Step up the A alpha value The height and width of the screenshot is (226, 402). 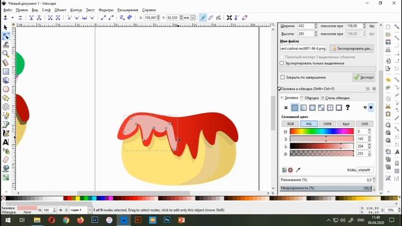(x=369, y=152)
